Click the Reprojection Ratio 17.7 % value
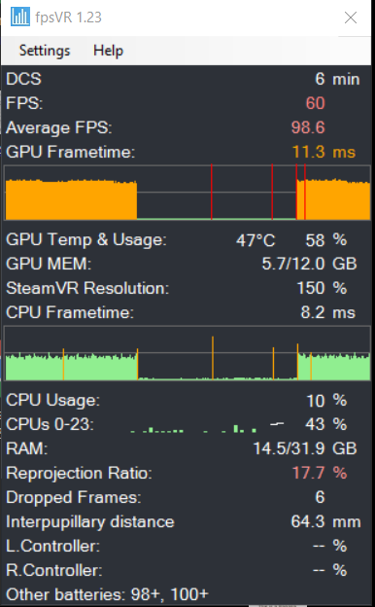375x607 pixels. click(320, 473)
